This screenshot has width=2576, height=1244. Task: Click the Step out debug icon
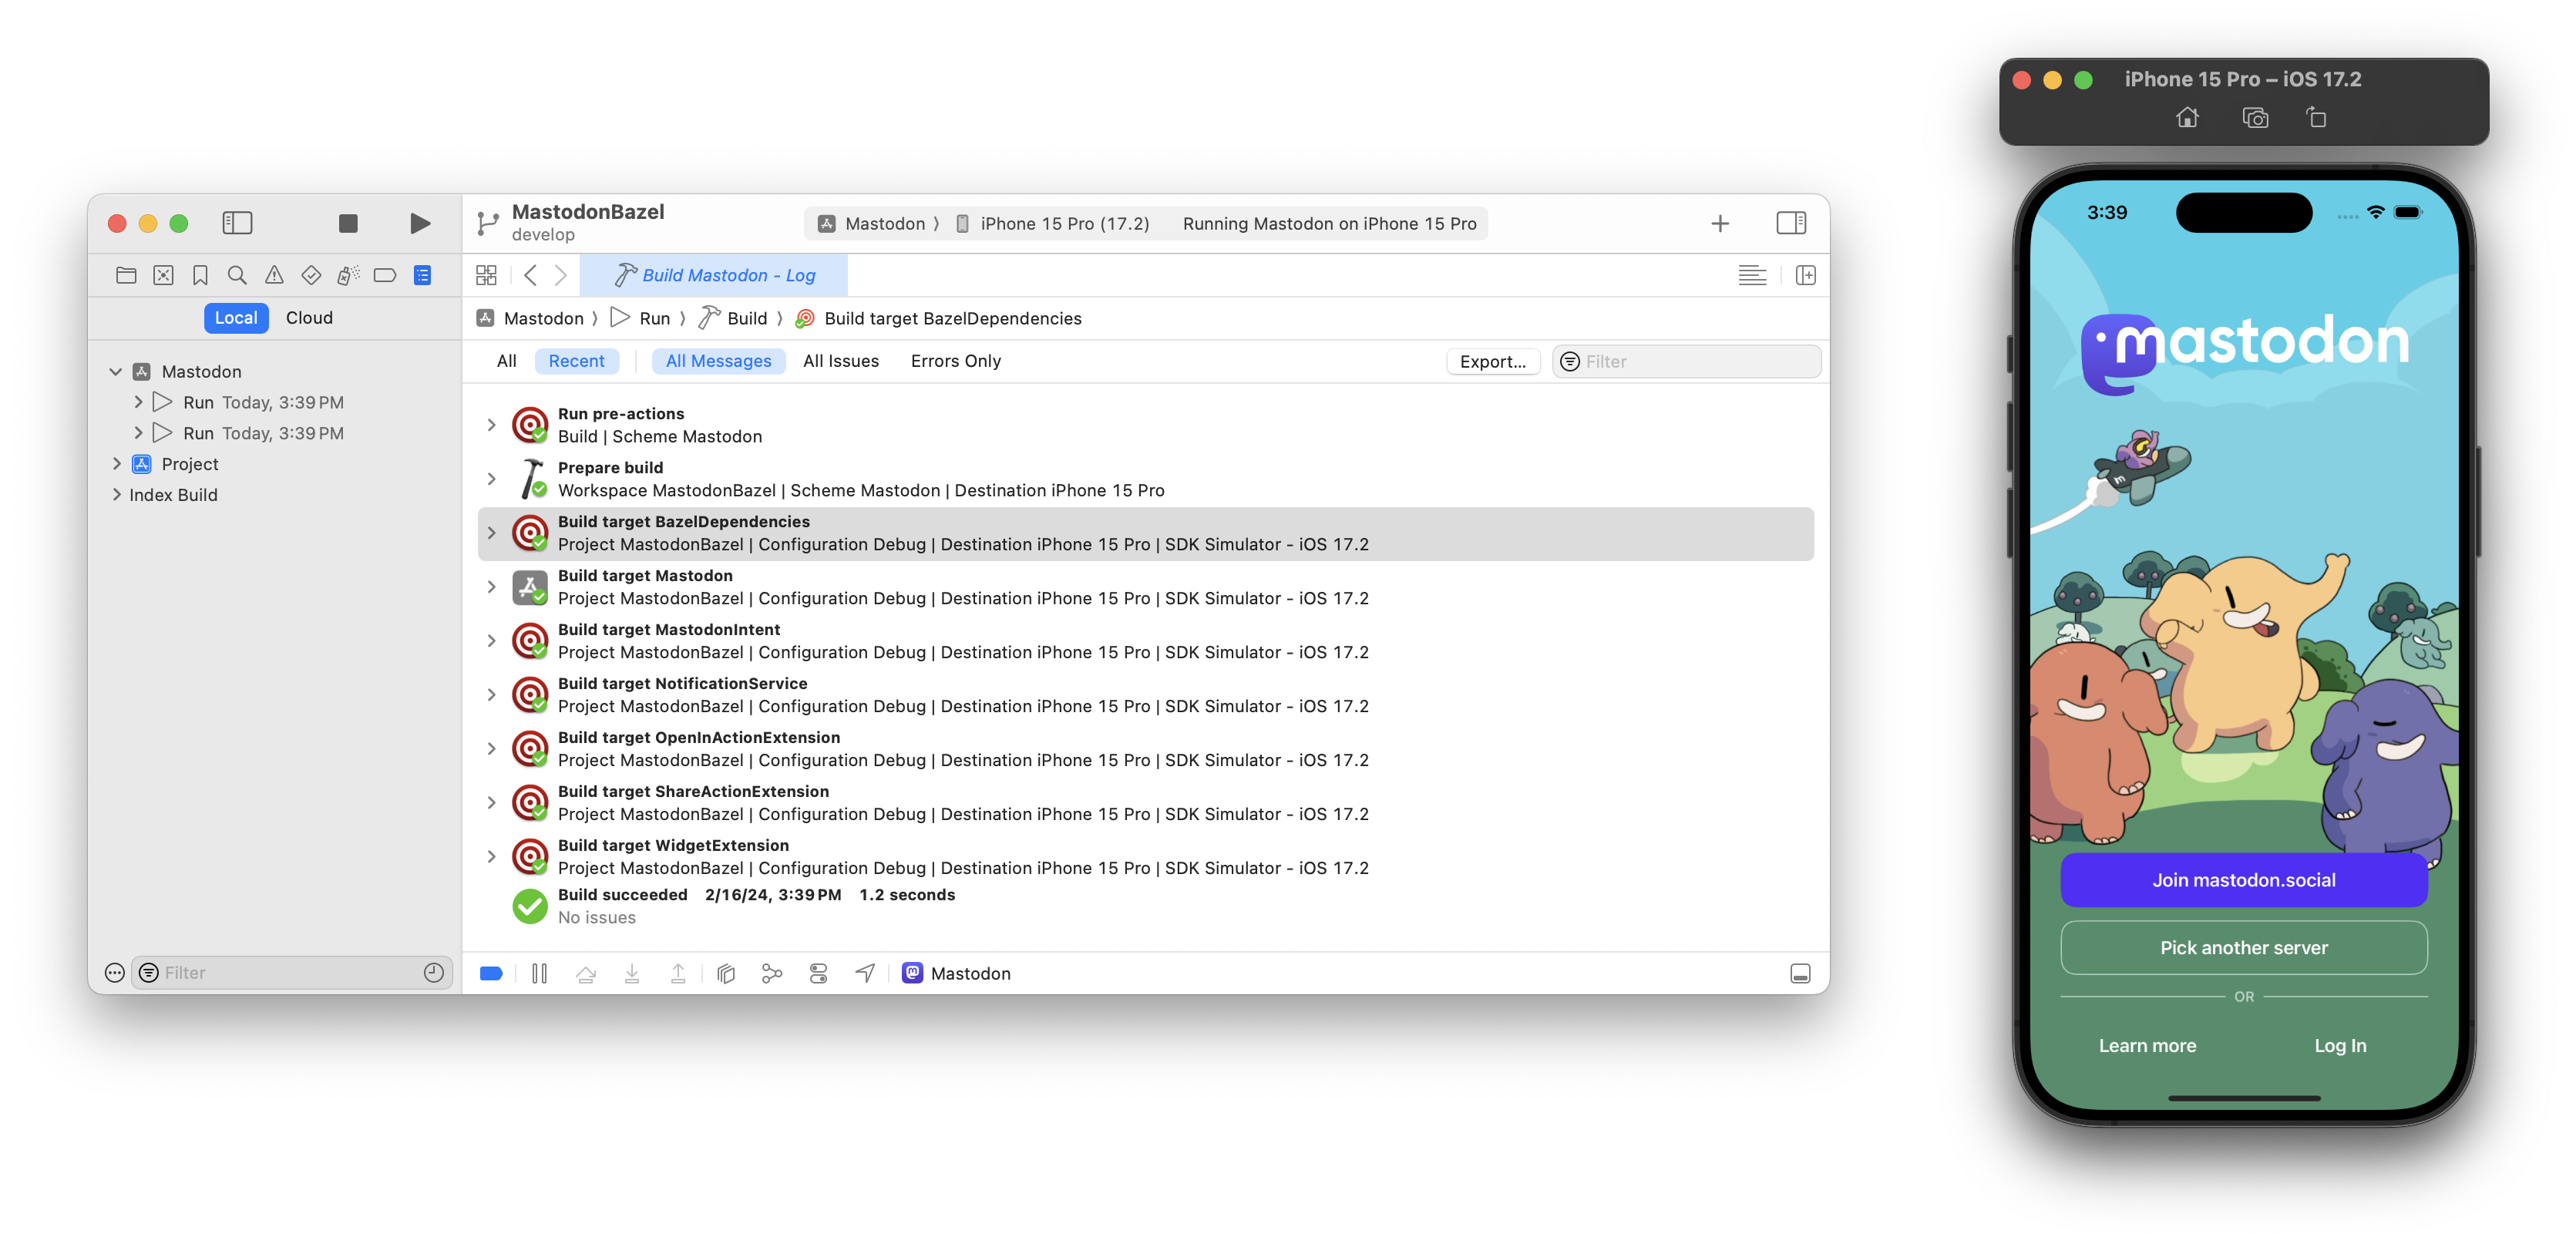click(678, 973)
